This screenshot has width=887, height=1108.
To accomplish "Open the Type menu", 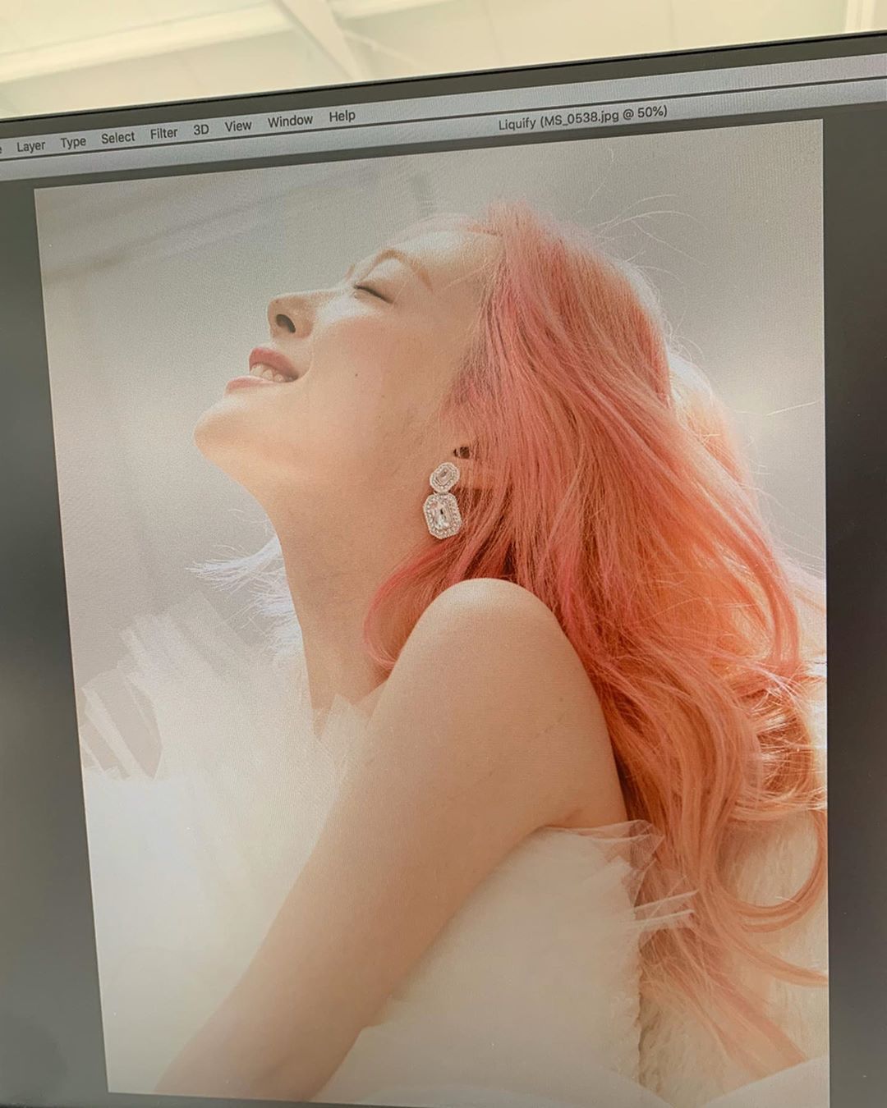I will pyautogui.click(x=73, y=142).
